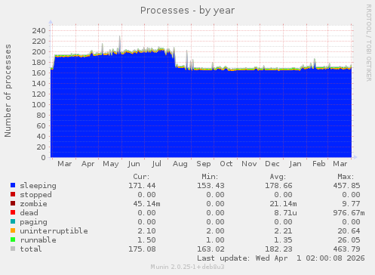Screen dimensions: 375x275
Task: Click the green runnable legend swatch
Action: click(x=13, y=239)
